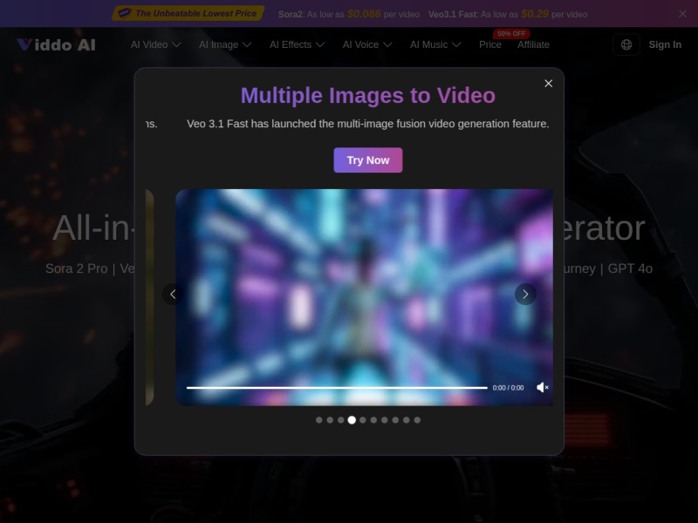Viewport: 698px width, 523px height.
Task: Select the fourth carousel dot indicator
Action: 351,419
